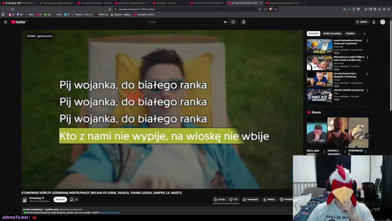Viewport: 392px width, 221px height.
Task: Click the Udostępnij share button
Action: 250,200
